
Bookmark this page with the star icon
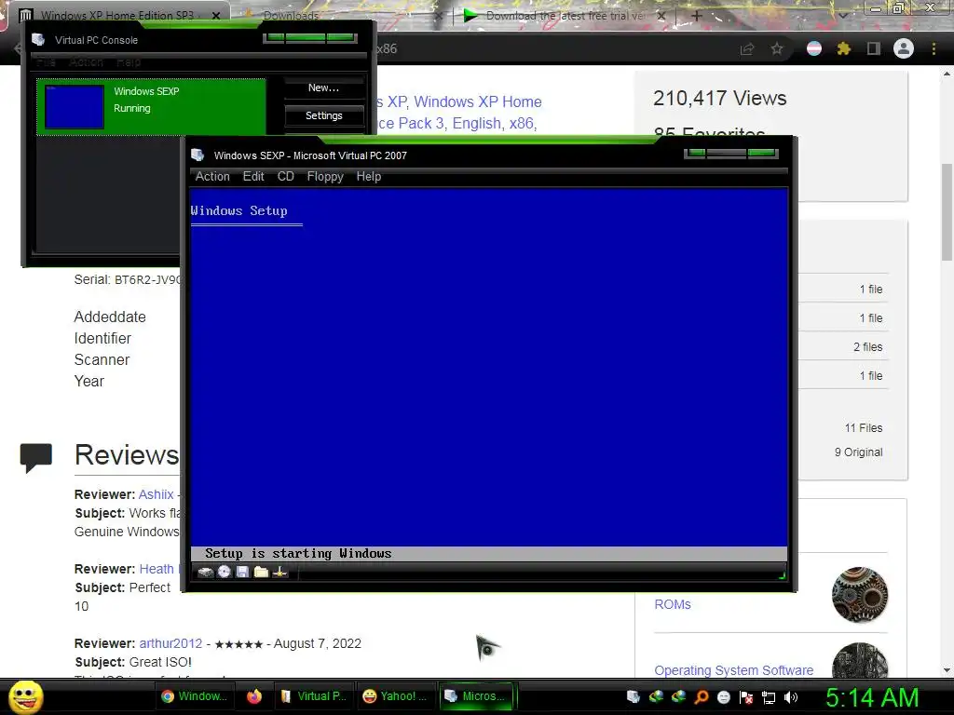click(777, 48)
